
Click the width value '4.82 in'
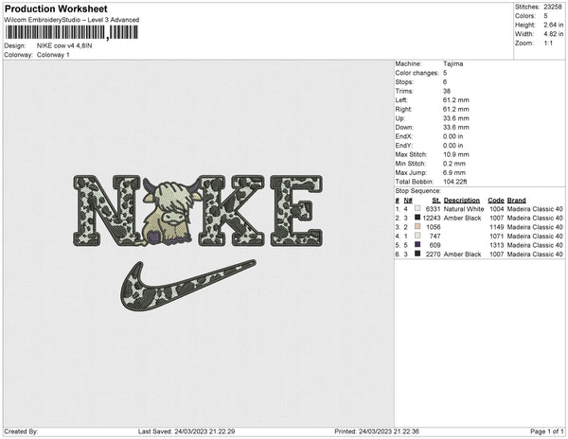pyautogui.click(x=554, y=34)
